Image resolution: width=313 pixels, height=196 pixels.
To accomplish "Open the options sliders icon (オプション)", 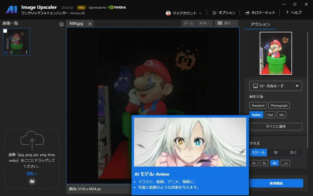I will [x=214, y=13].
